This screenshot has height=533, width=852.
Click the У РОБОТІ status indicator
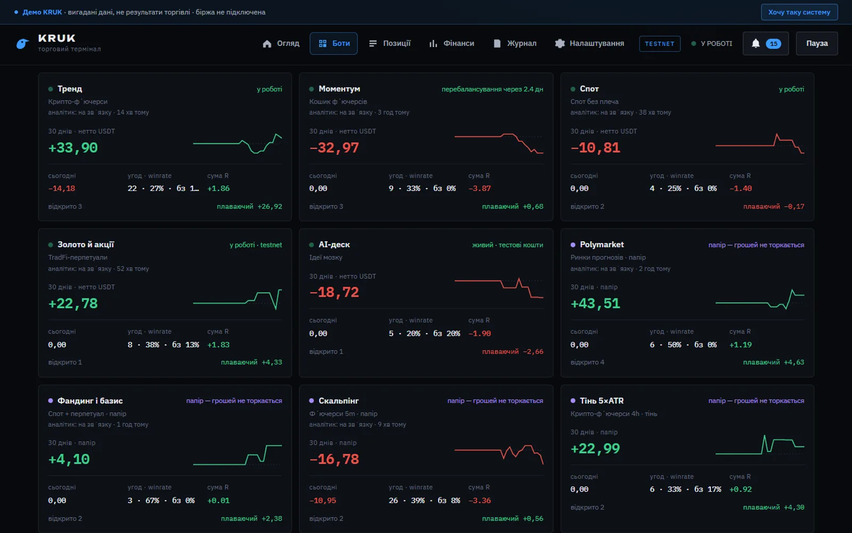pyautogui.click(x=711, y=44)
